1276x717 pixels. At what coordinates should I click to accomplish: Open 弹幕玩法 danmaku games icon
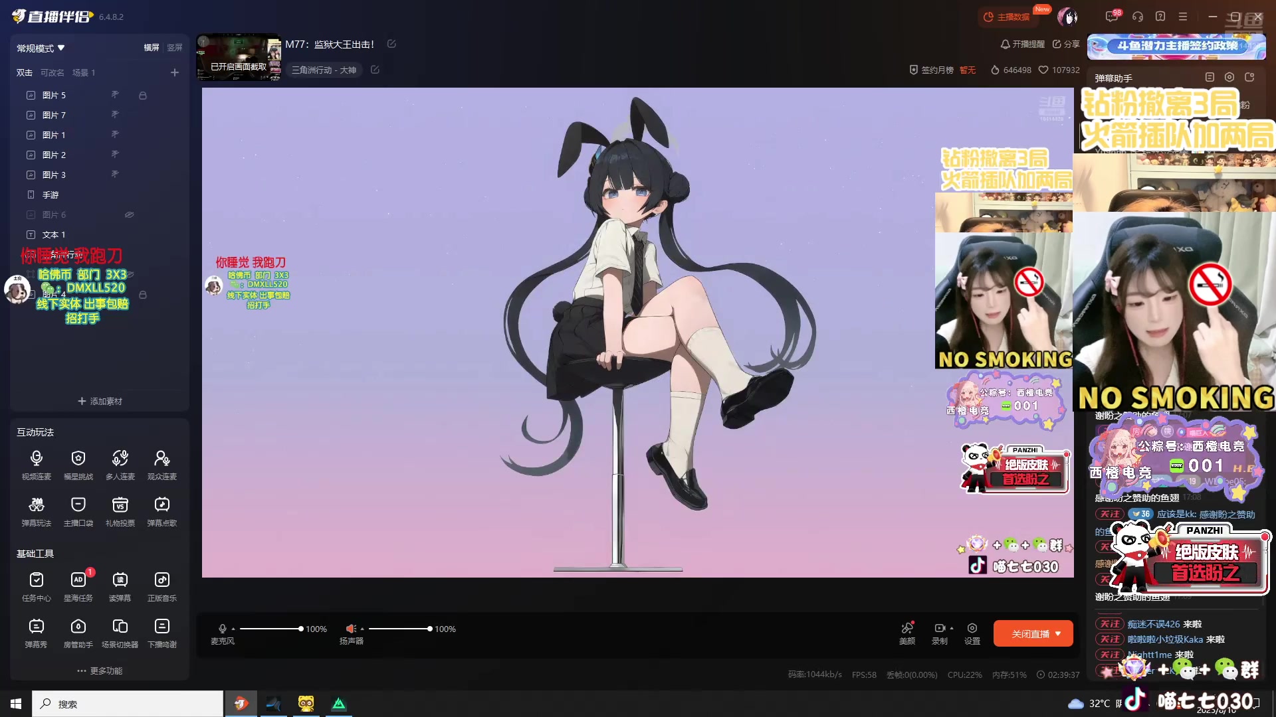point(37,511)
